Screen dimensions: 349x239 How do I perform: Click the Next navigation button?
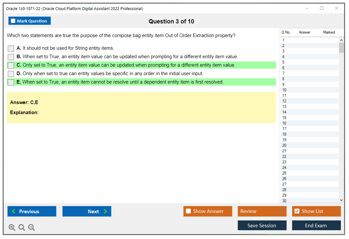tap(87, 211)
